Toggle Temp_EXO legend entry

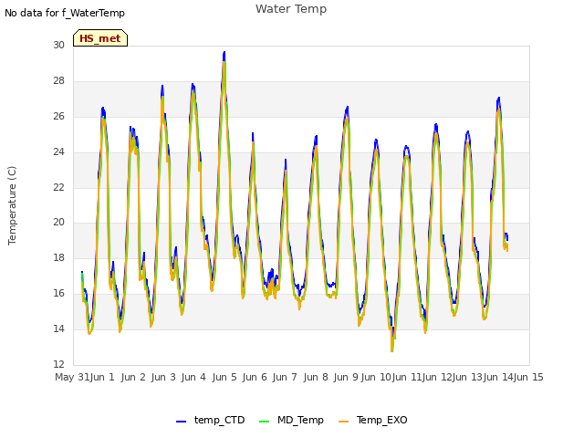tap(373, 420)
